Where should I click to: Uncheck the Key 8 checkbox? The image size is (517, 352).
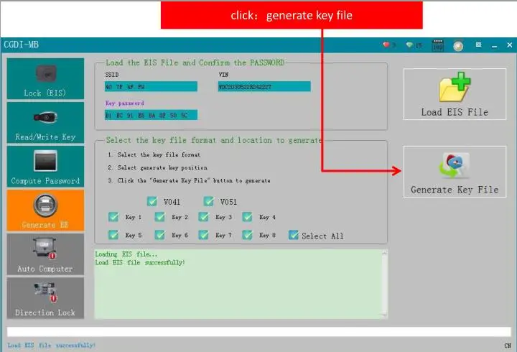(247, 235)
